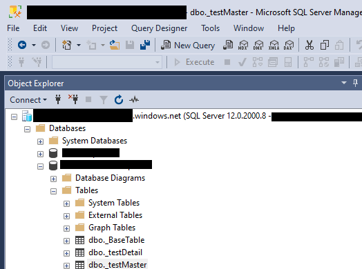362x269 pixels.
Task: Open the Project menu
Action: click(104, 28)
